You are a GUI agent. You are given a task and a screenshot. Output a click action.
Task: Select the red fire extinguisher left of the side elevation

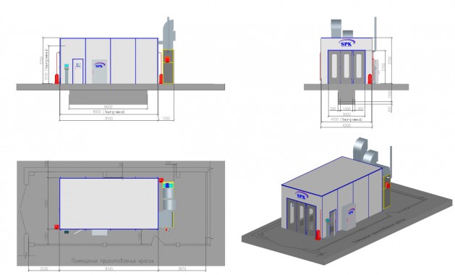pyautogui.click(x=57, y=79)
